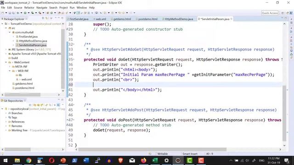Click 'super();' on line 28
Viewport: 294px width, 165px height.
[x=102, y=24]
